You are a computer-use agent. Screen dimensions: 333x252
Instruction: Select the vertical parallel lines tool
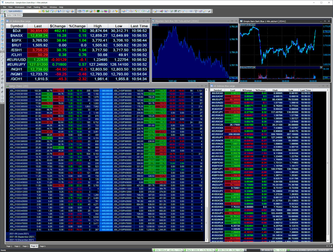2,82
